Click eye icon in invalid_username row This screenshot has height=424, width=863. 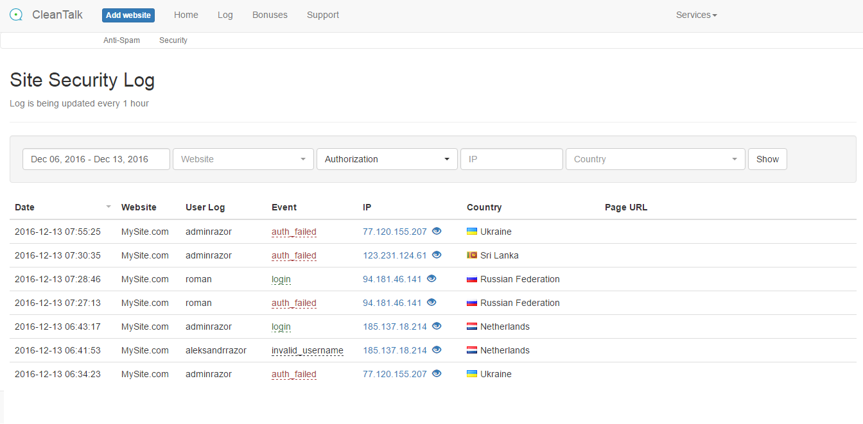tap(437, 350)
